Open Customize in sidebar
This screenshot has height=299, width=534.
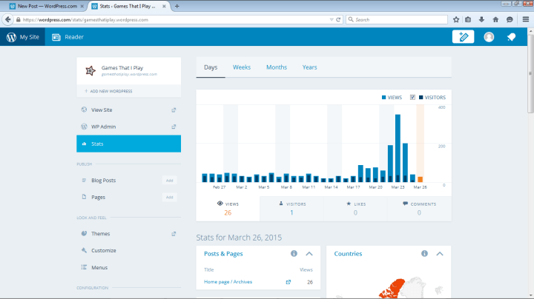(x=104, y=250)
